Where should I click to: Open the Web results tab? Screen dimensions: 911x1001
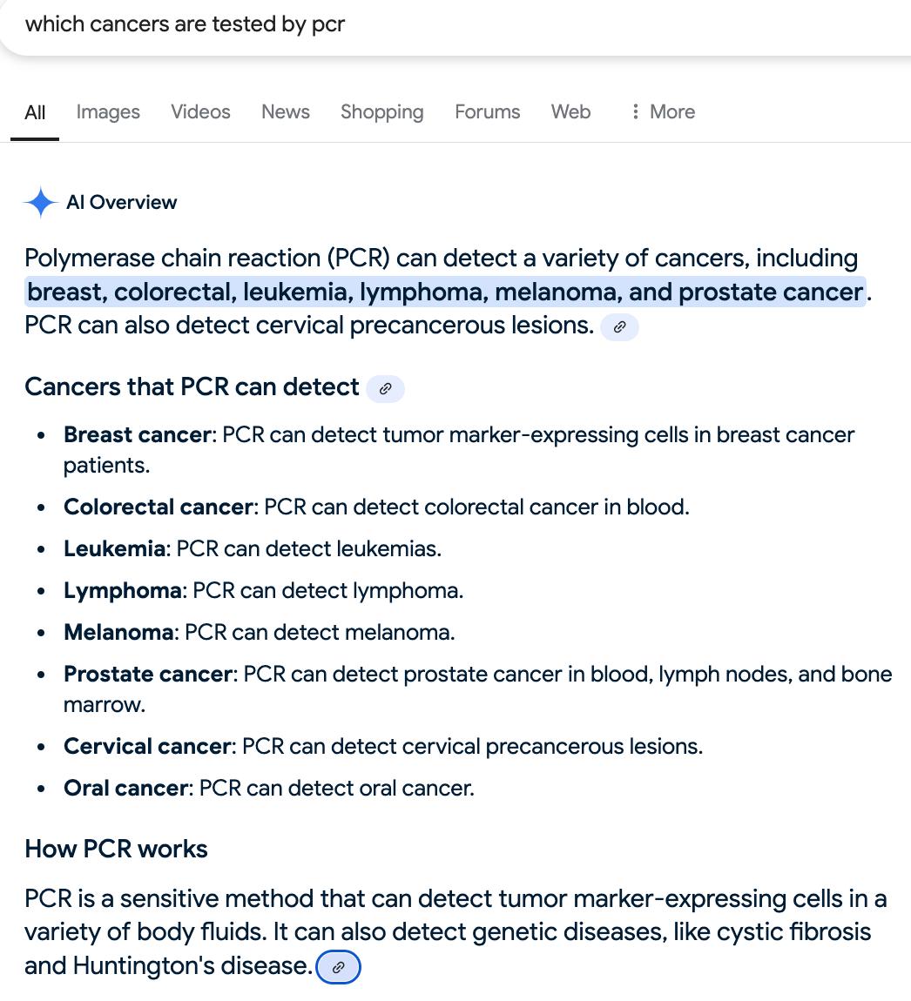coord(571,111)
